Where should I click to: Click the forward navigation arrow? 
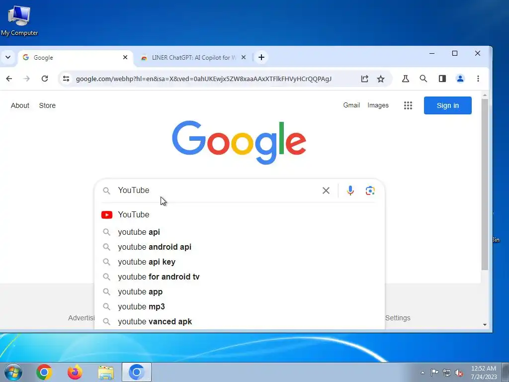[27, 79]
